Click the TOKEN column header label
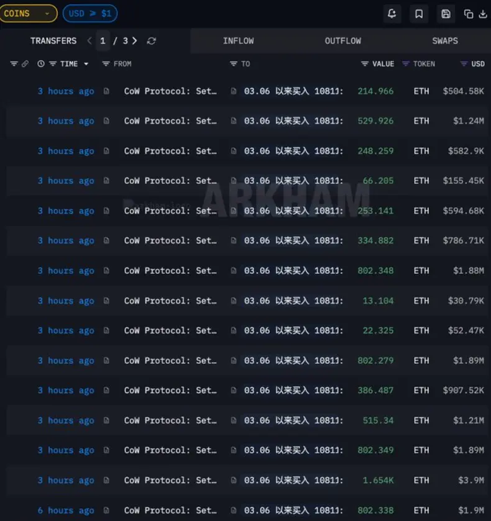The width and height of the screenshot is (491, 521). pos(424,64)
